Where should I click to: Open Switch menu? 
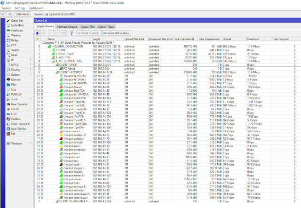pyautogui.click(x=15, y=50)
